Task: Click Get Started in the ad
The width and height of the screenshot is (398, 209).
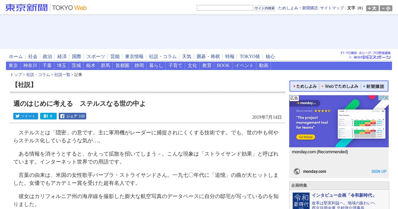Action: tap(305, 137)
